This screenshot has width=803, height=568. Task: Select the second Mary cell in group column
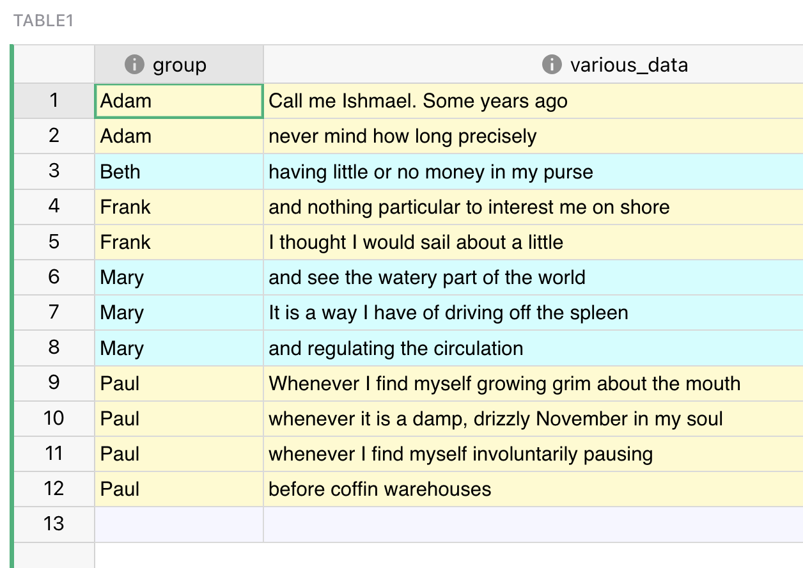(x=179, y=312)
